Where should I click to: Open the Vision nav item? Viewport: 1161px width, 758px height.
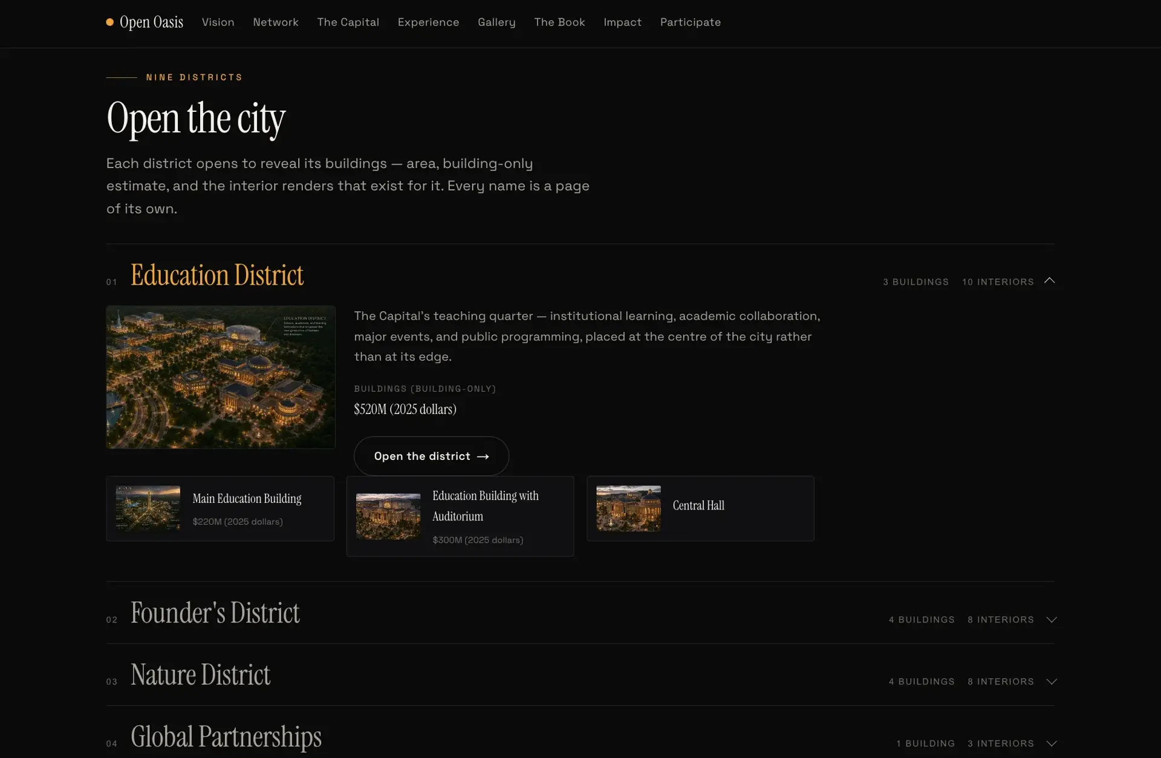218,22
